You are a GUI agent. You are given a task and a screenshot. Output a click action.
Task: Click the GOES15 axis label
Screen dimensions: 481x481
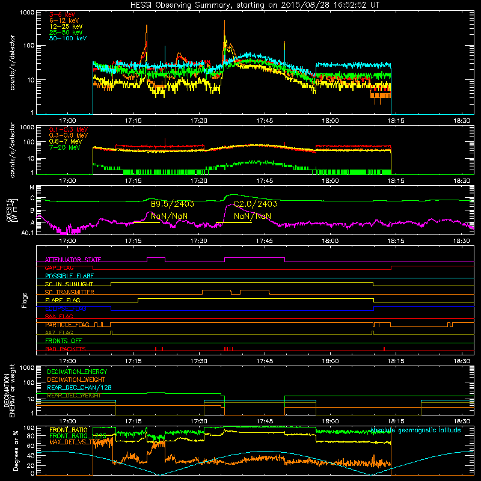click(9, 210)
